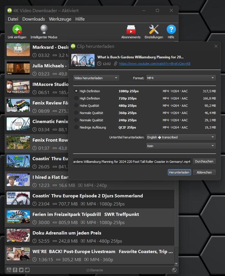Click file size icon in Julia Michaels row
Image resolution: width=225 pixels, height=276 pixels.
click(x=55, y=74)
